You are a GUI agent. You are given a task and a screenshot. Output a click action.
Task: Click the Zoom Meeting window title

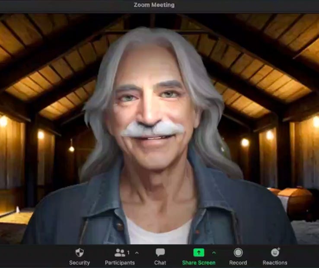pyautogui.click(x=154, y=5)
